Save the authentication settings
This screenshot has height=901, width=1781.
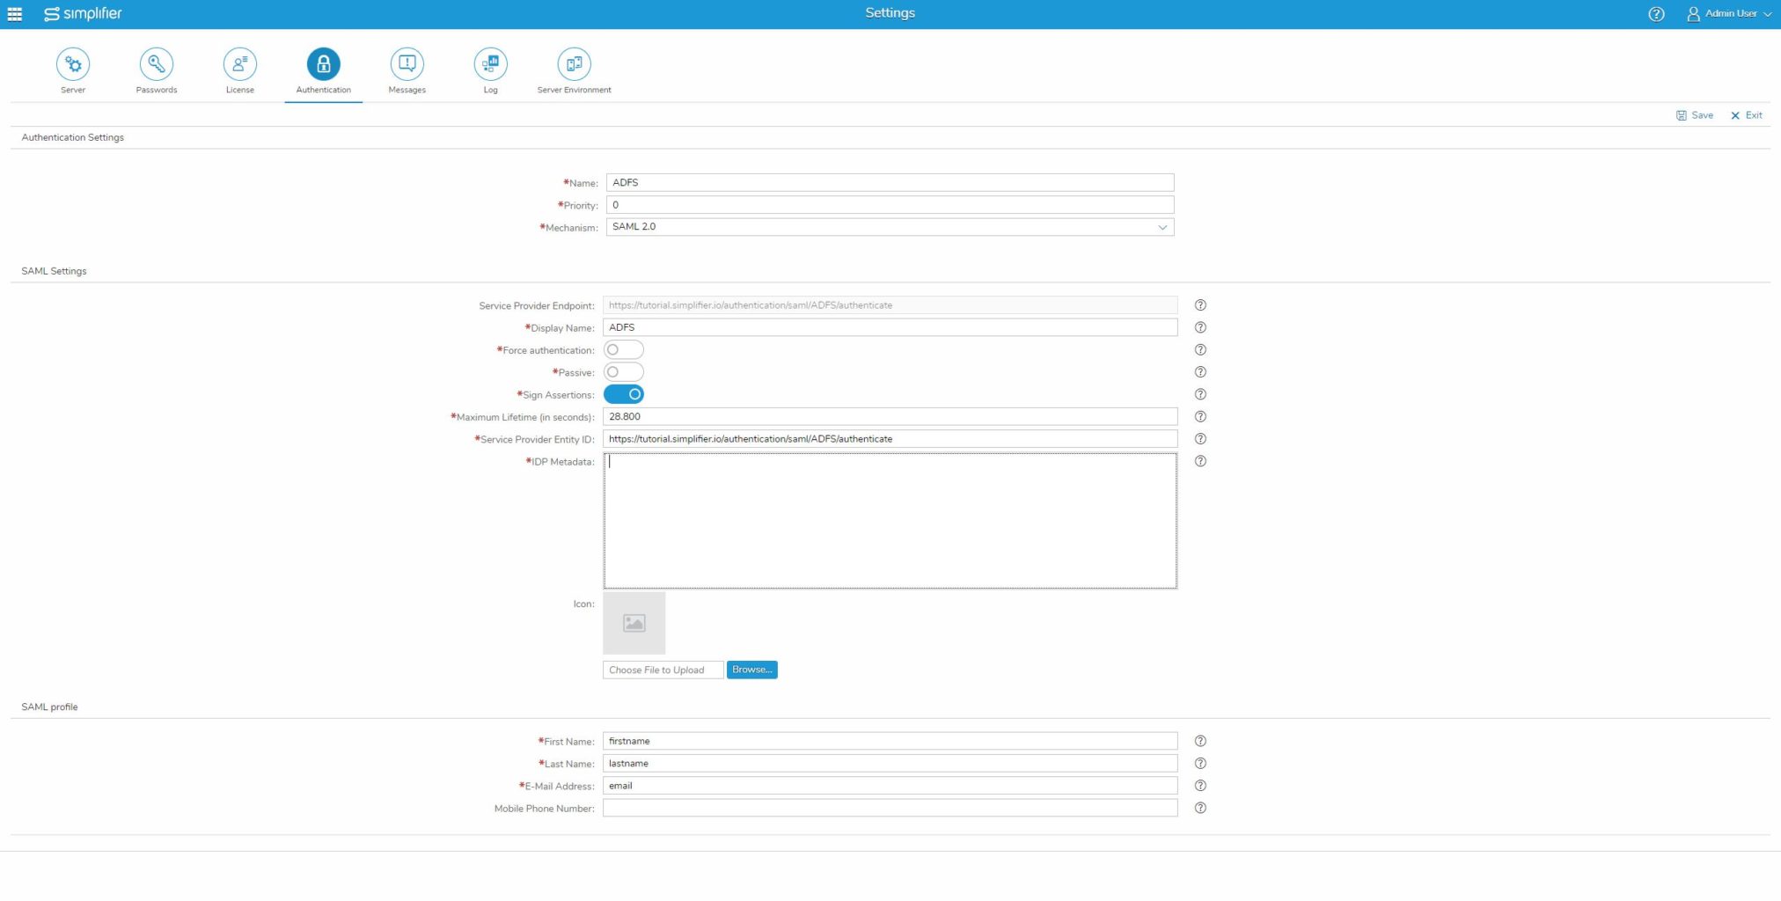click(x=1693, y=115)
